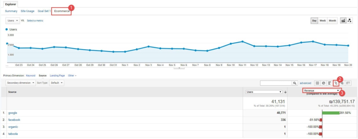Select the Comparison view icon
This screenshot has height=139, width=358.
[336, 83]
